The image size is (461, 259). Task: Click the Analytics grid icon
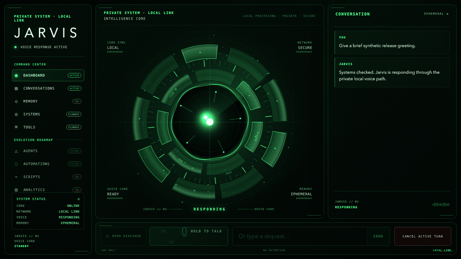[16, 190]
